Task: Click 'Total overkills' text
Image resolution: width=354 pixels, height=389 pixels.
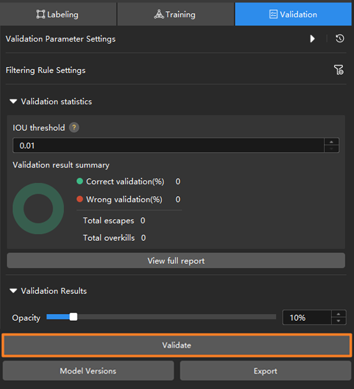Action: tap(109, 238)
